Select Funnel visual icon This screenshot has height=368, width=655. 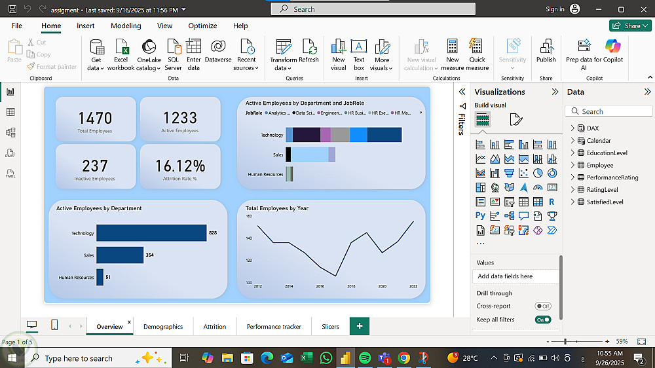click(509, 173)
